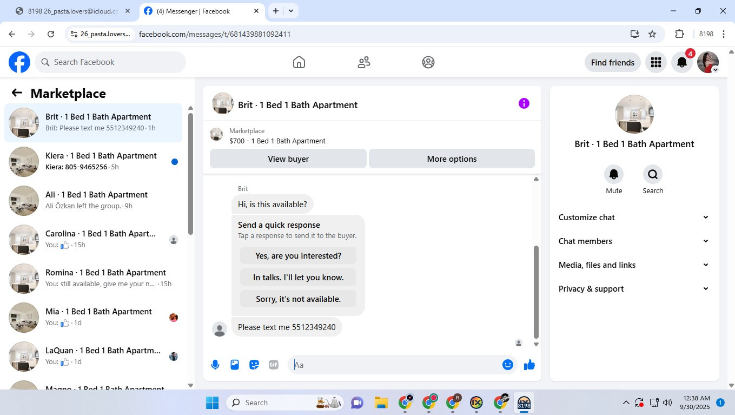Open Brit's profile picture in right panel
The width and height of the screenshot is (735, 415).
point(634,114)
